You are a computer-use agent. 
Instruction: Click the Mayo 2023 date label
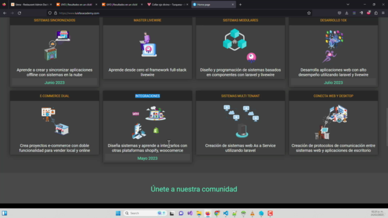click(x=147, y=158)
